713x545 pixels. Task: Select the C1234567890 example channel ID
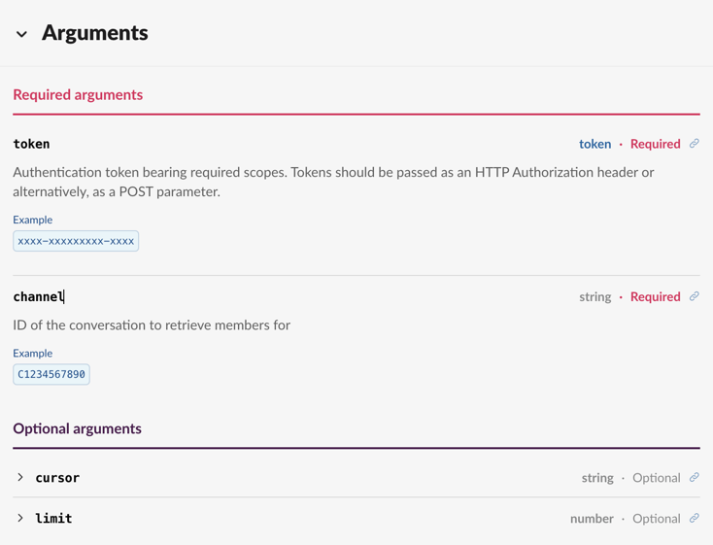click(51, 374)
